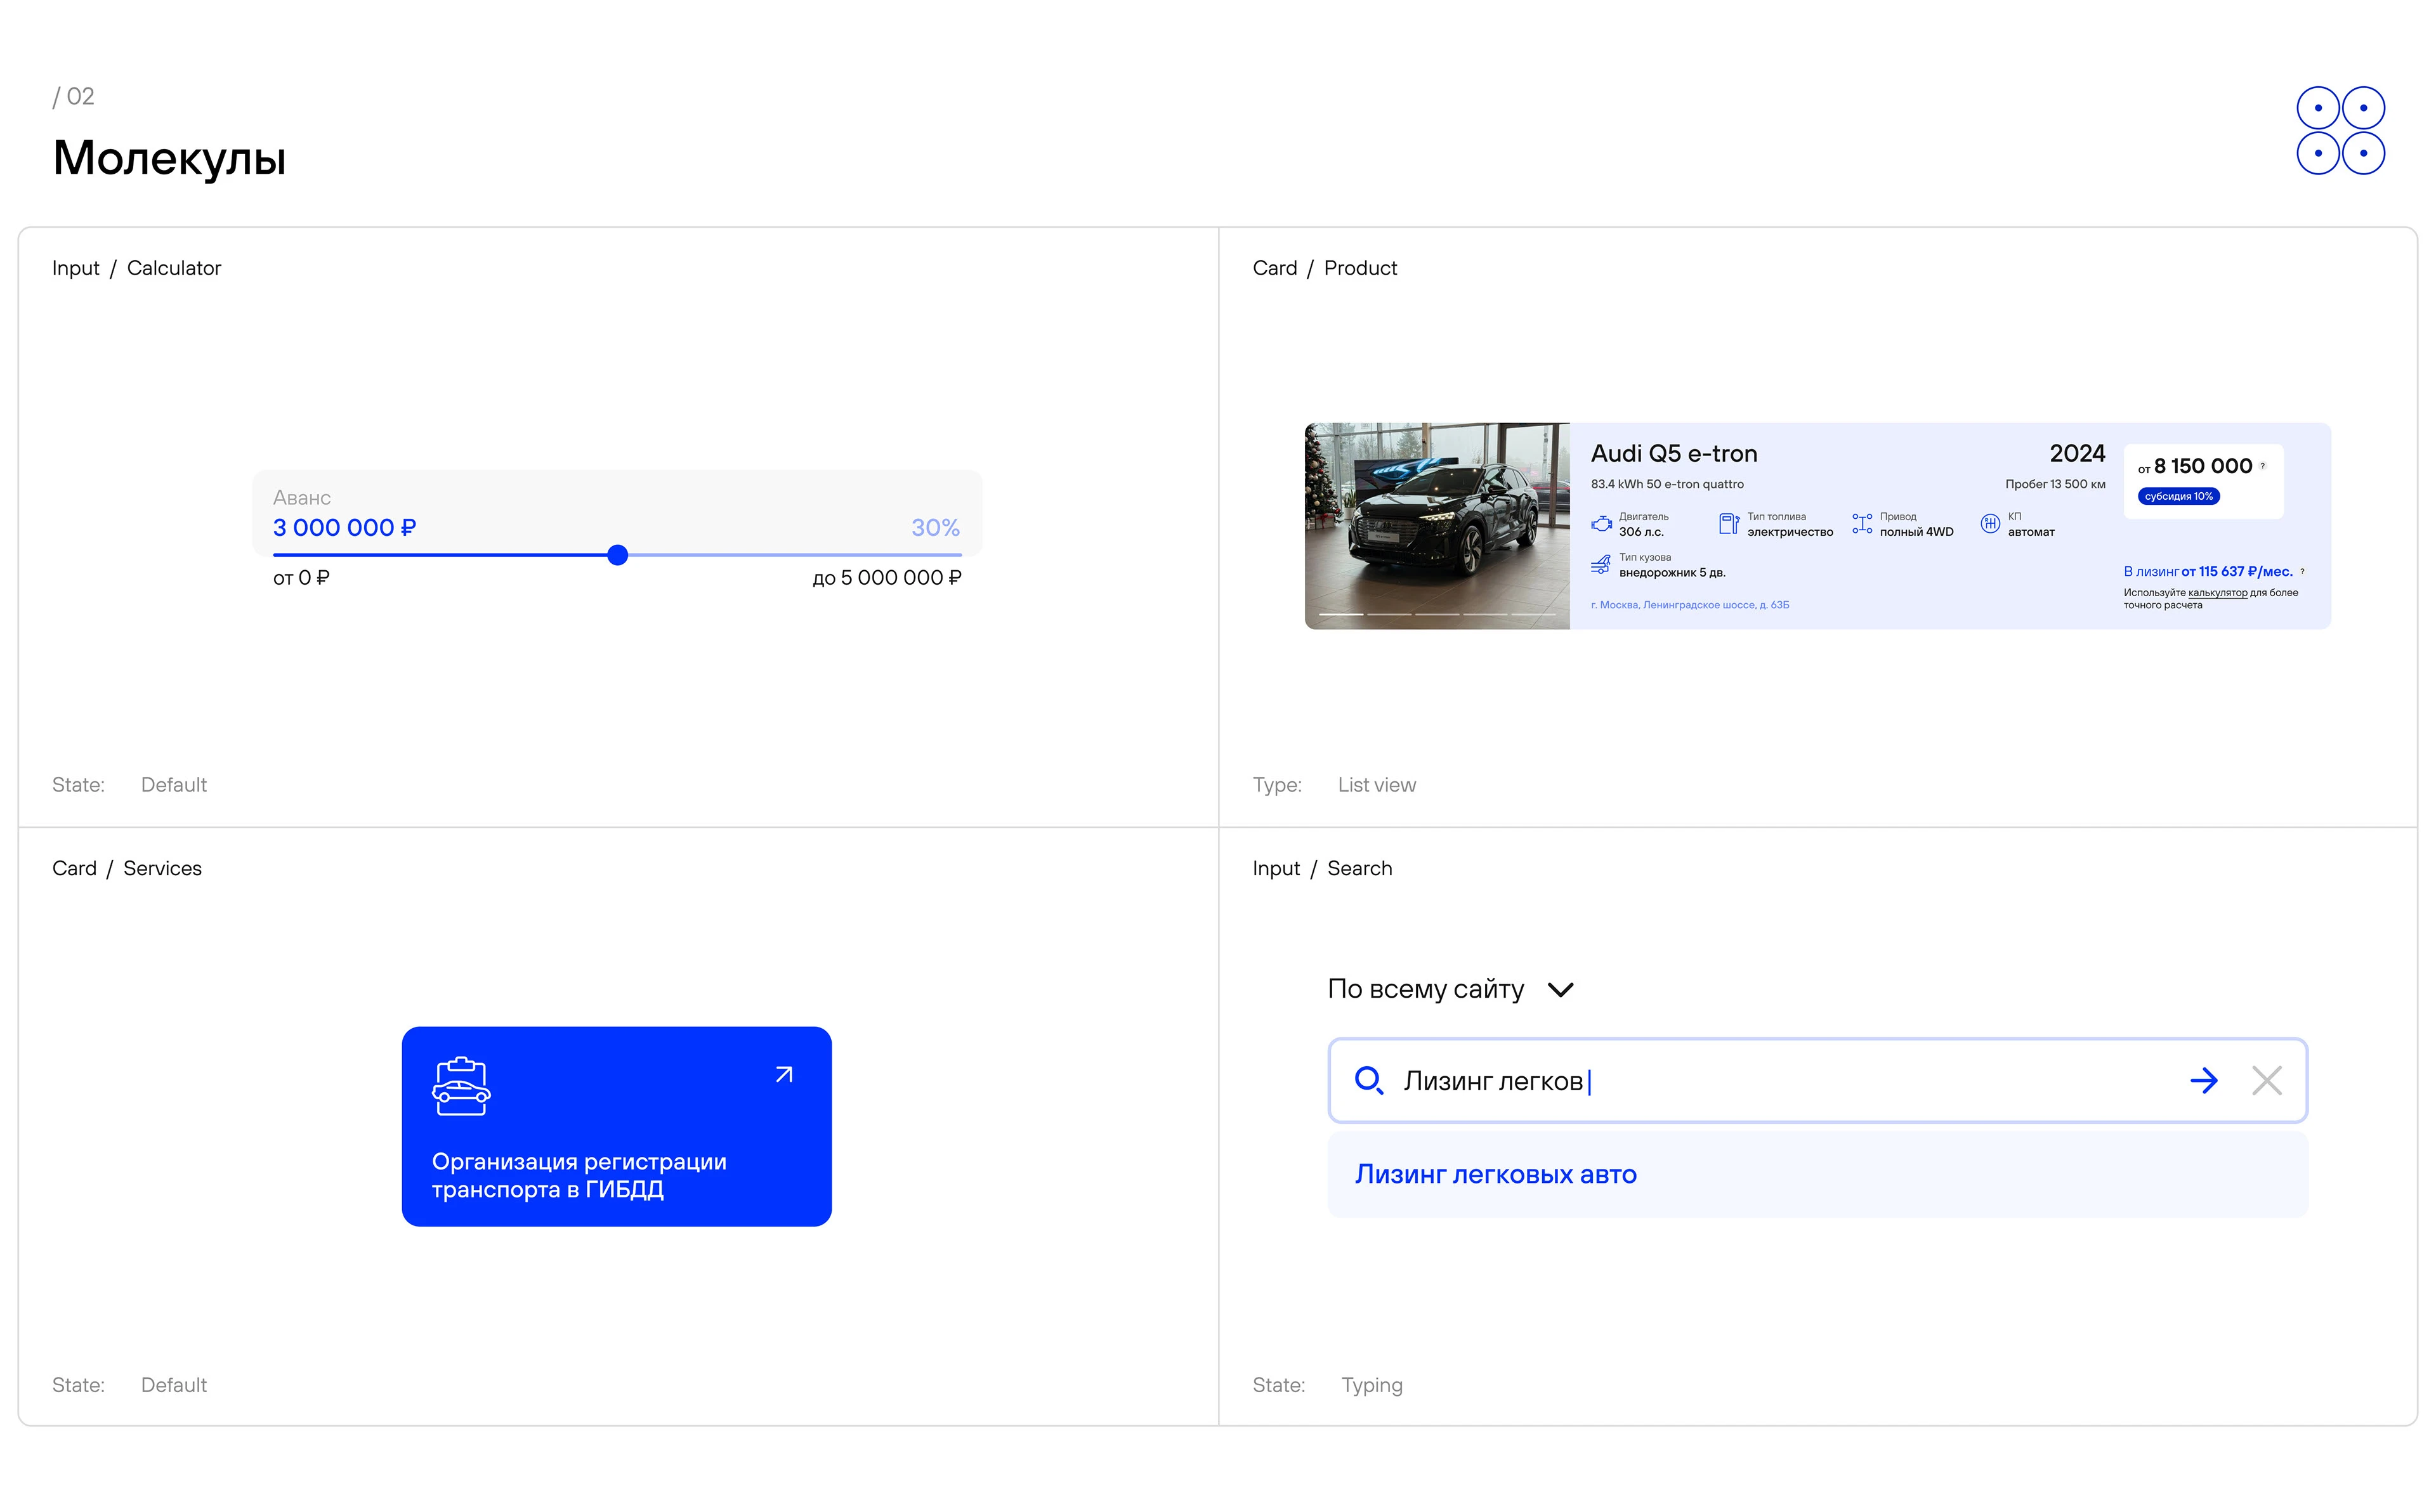
Task: Click the diagonal arrow on the Services card
Action: (x=784, y=1075)
